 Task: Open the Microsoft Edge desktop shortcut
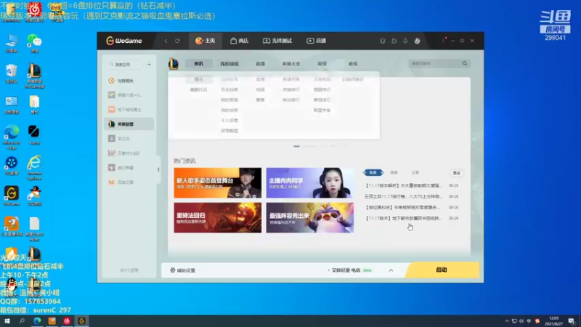click(12, 137)
